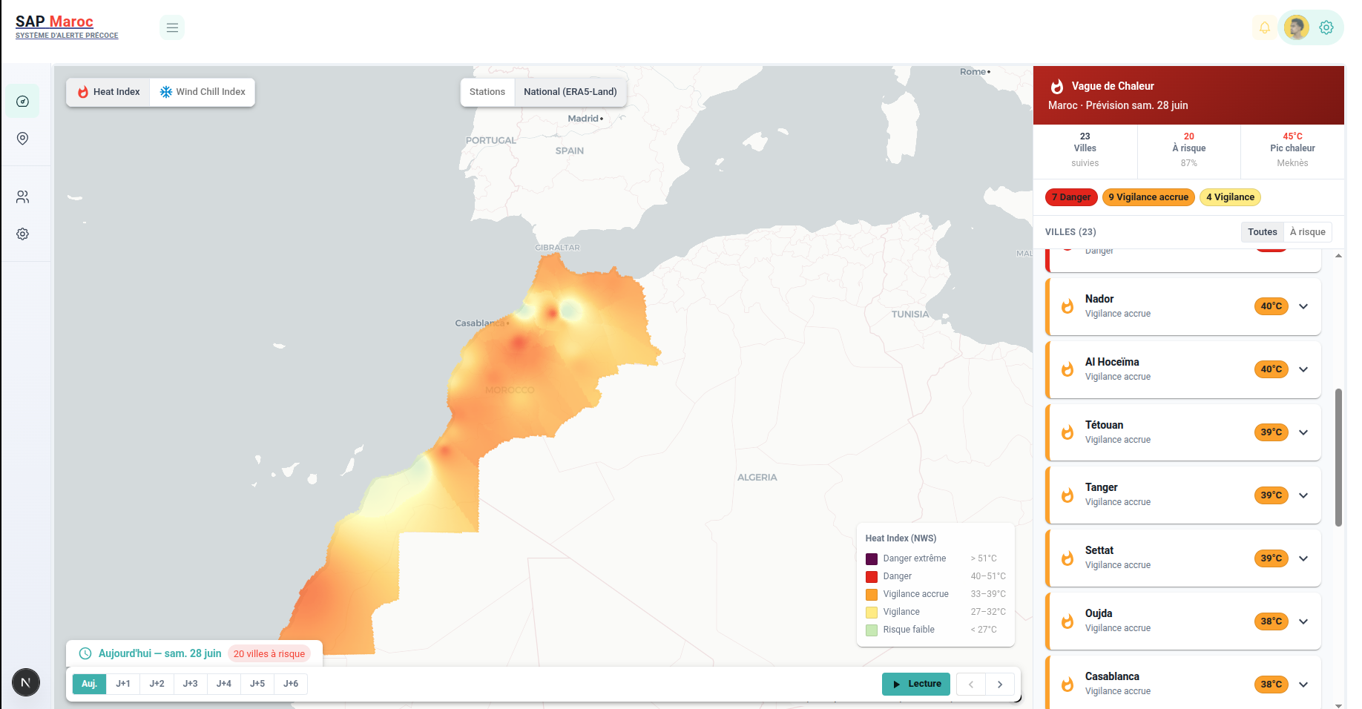The height and width of the screenshot is (709, 1362).
Task: Click the Tanger flame icon
Action: point(1067,495)
